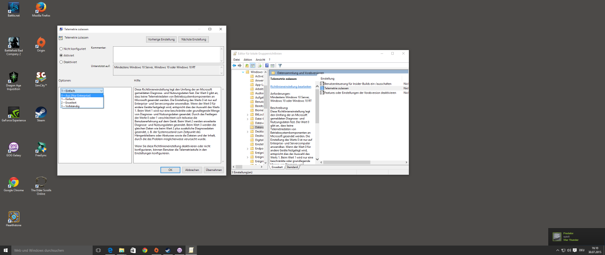Image resolution: width=605 pixels, height=255 pixels.
Task: Switch to the Erweitert tab
Action: tap(277, 167)
